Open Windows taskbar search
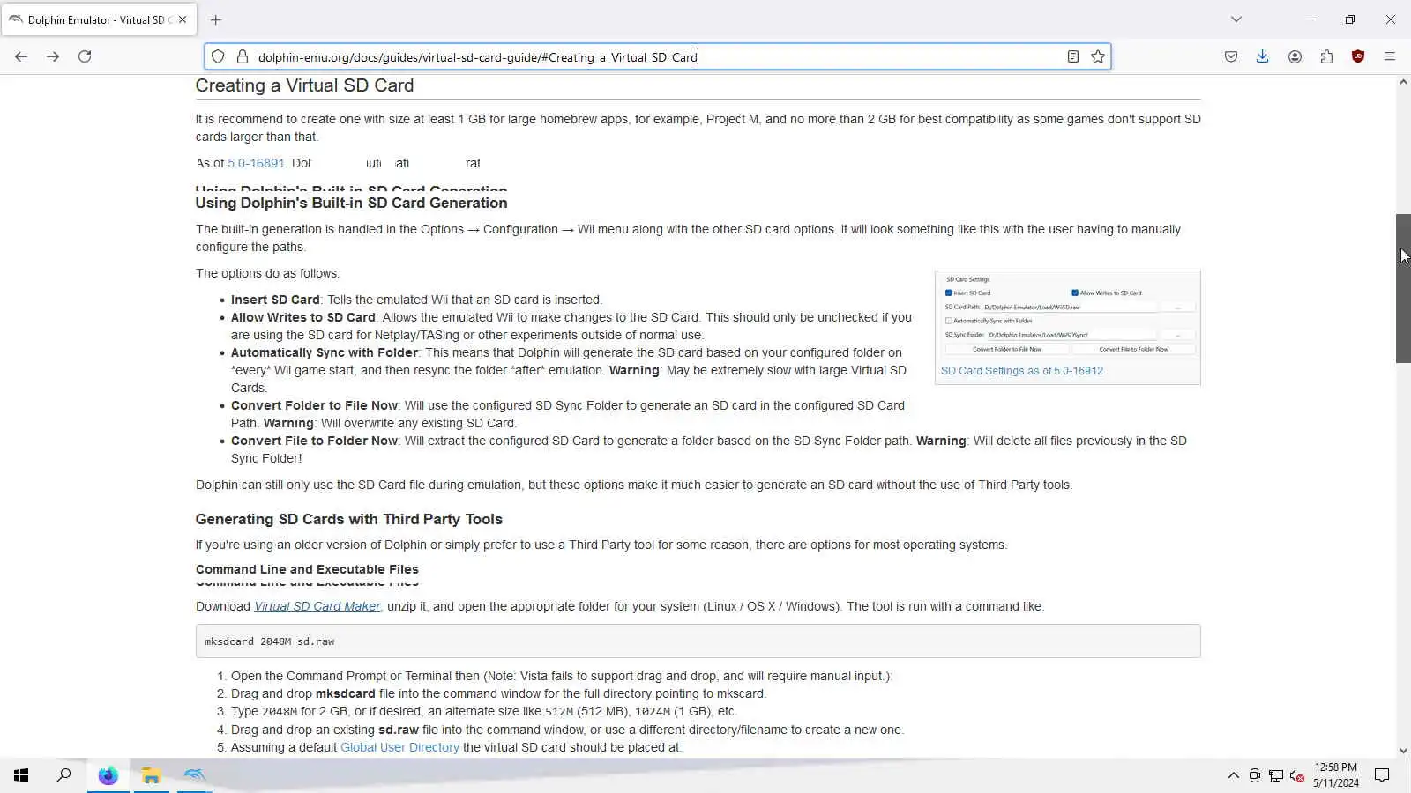This screenshot has height=793, width=1411. (x=63, y=775)
